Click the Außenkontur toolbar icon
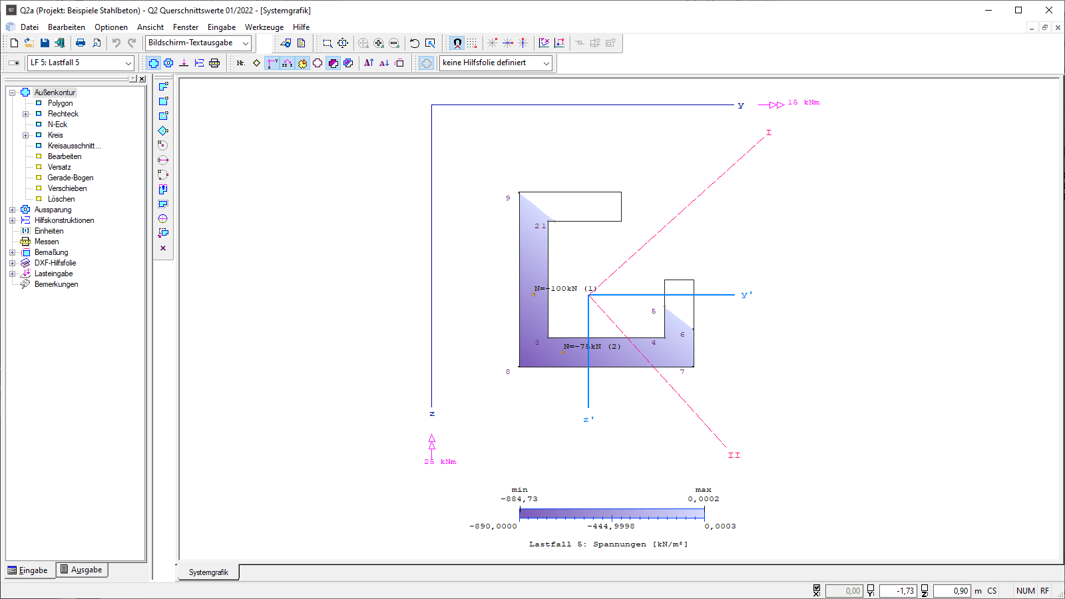 [154, 63]
